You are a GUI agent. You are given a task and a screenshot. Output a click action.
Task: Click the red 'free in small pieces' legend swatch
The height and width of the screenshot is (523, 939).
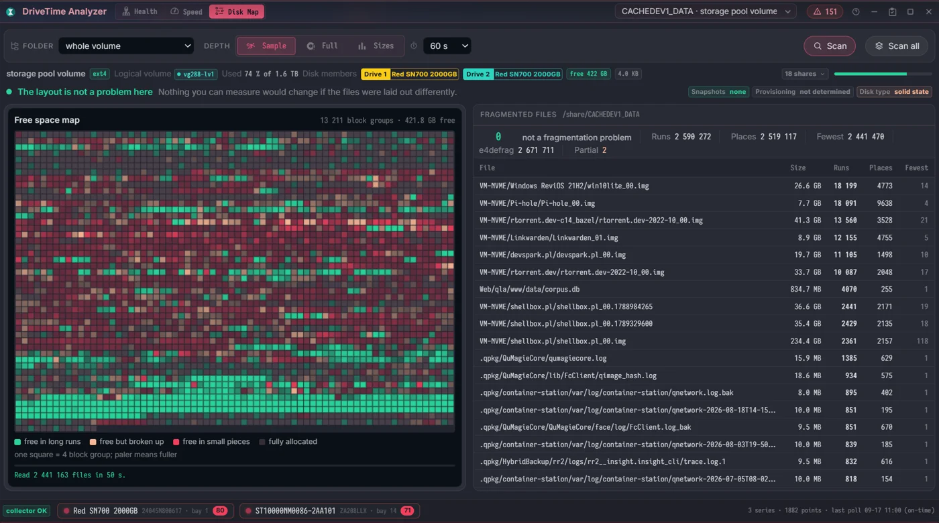176,442
